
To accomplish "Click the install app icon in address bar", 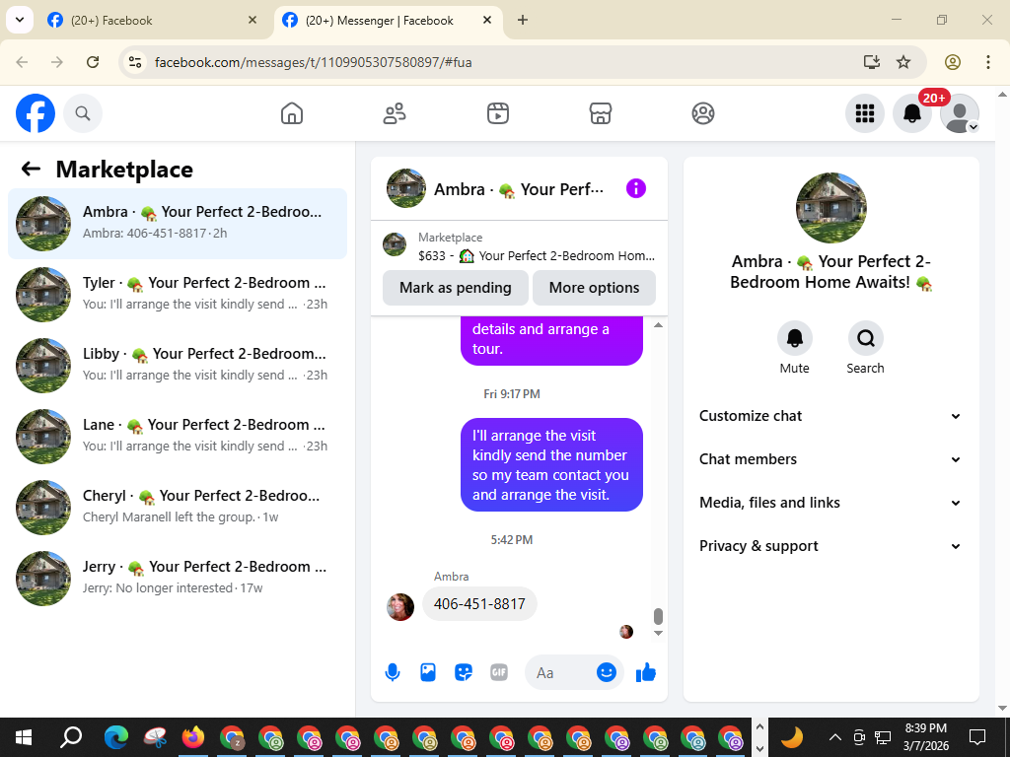I will (x=872, y=62).
